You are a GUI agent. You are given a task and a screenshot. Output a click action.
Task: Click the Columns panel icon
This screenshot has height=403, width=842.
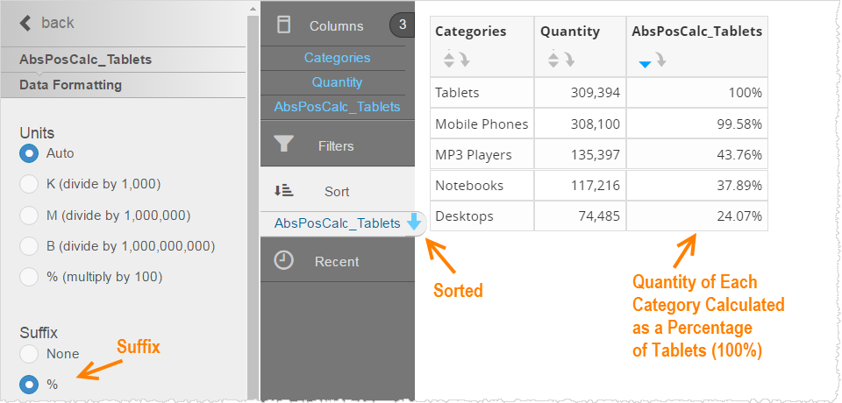point(283,25)
